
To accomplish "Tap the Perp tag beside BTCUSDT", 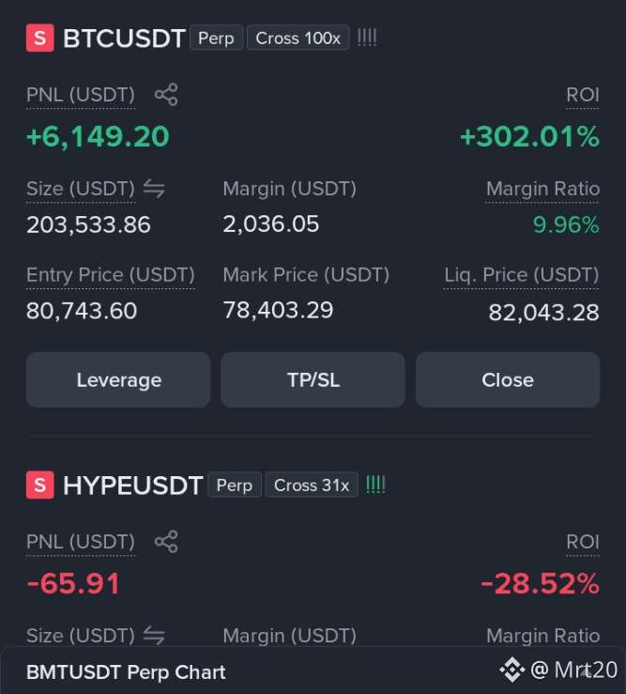I will (217, 38).
